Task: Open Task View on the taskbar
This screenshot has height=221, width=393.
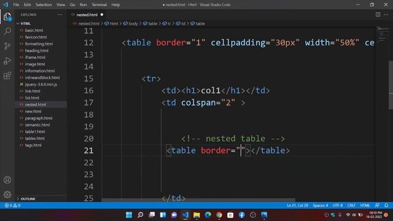Action: pos(152,215)
